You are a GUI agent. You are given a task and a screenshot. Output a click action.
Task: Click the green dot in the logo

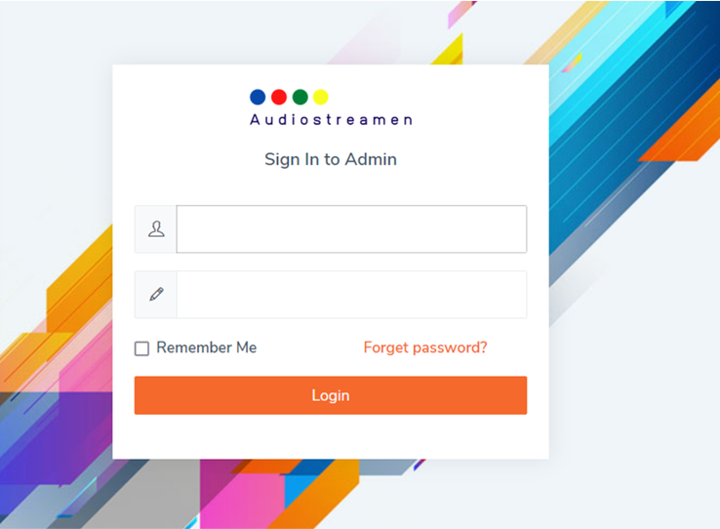(x=300, y=97)
